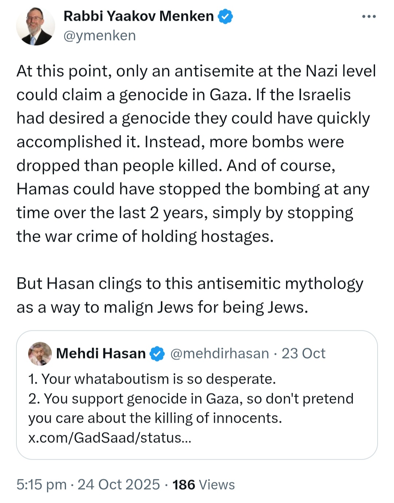
Task: Click Mehdi Hasan's small profile avatar
Action: (40, 353)
